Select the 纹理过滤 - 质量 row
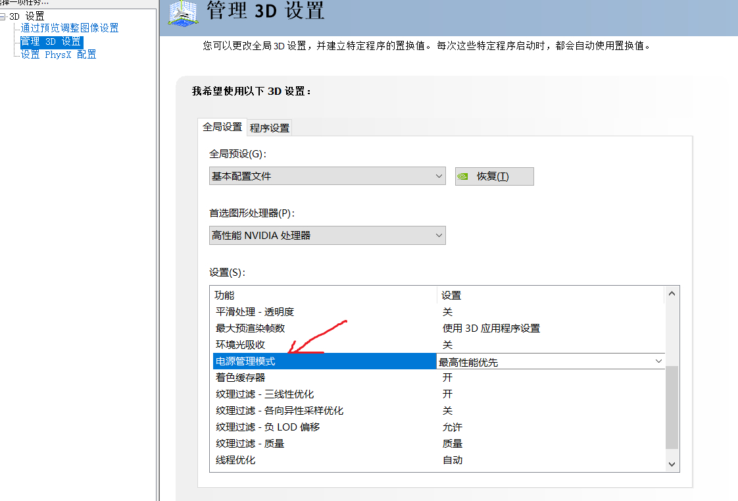This screenshot has height=501, width=738. [439, 444]
